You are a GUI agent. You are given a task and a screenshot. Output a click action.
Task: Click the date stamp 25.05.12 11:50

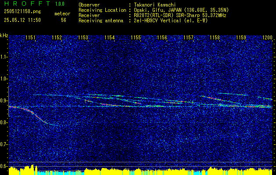click(22, 20)
